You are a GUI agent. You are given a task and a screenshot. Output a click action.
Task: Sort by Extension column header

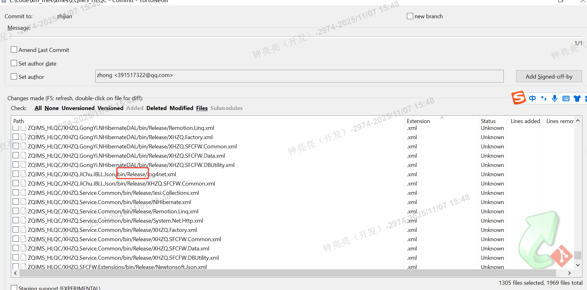pyautogui.click(x=442, y=121)
